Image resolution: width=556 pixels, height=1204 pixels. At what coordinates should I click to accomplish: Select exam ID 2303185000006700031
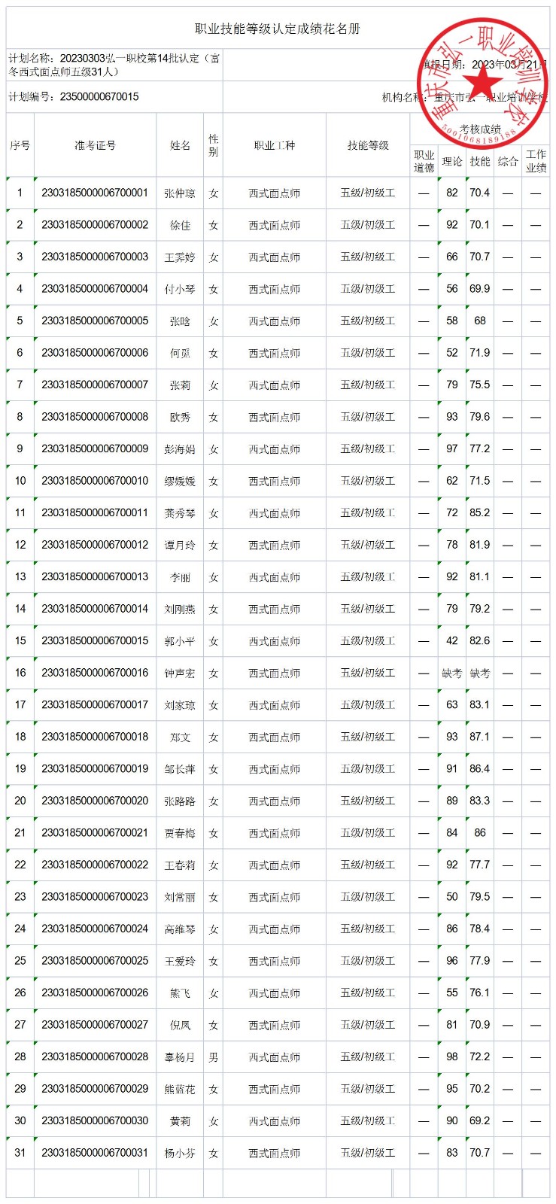95,1153
